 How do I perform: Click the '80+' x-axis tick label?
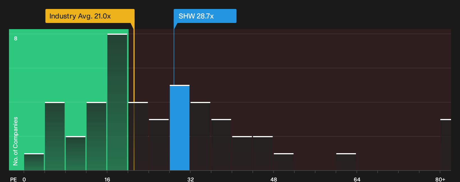click(x=440, y=179)
